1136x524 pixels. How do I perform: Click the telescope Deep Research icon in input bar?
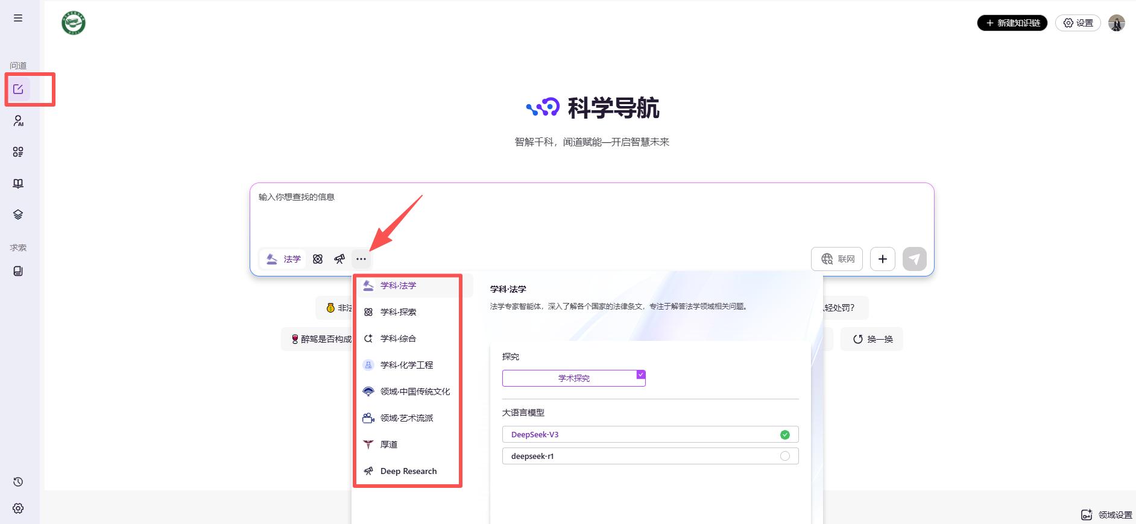pos(339,259)
